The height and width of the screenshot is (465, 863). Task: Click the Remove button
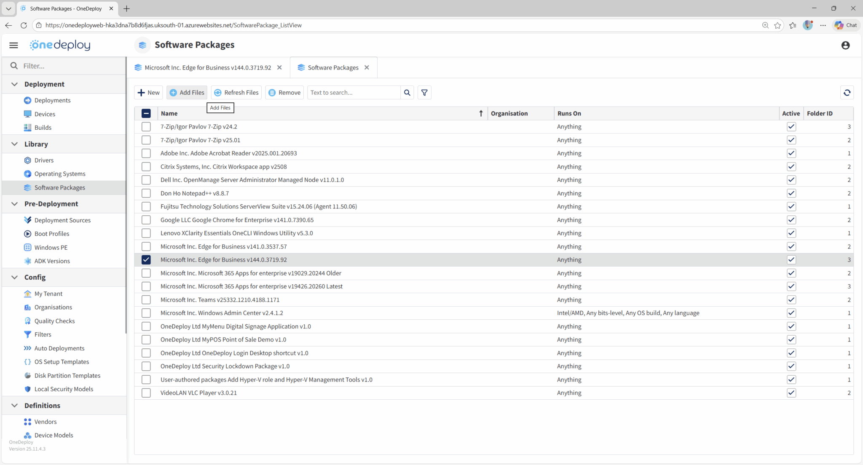pyautogui.click(x=284, y=93)
